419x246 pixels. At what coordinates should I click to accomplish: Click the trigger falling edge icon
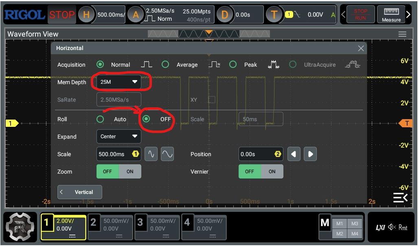[297, 14]
